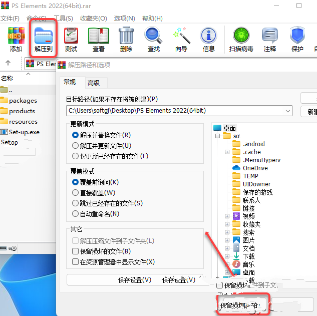Select 图片 (Pictures) folder in tree
Image resolution: width=317 pixels, height=316 pixels.
tap(243, 240)
